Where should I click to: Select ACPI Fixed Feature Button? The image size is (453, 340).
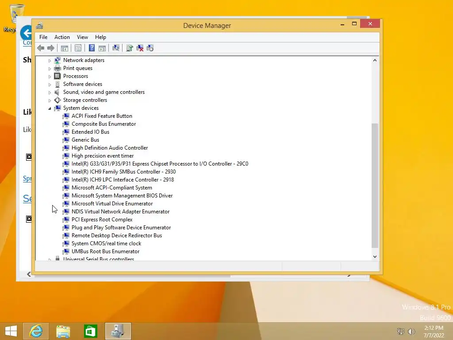point(102,116)
